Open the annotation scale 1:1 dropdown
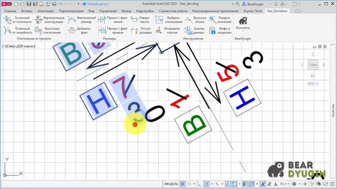The image size is (337, 189). [284, 184]
